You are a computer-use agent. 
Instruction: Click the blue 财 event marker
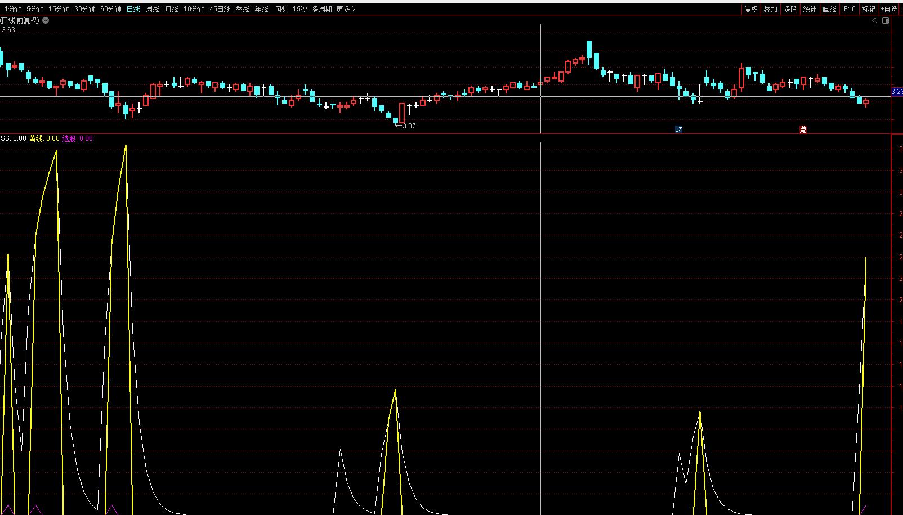pos(678,129)
